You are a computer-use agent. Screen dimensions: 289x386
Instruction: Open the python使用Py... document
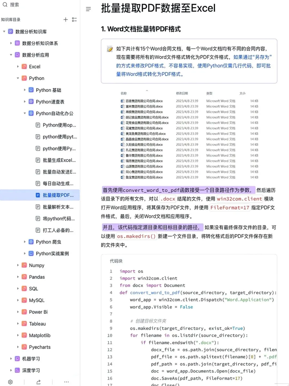coord(59,149)
